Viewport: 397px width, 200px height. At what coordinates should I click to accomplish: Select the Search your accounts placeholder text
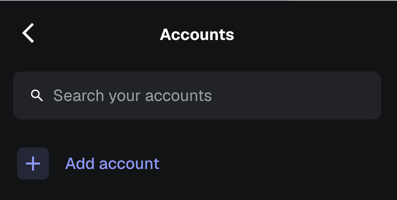[x=132, y=95]
